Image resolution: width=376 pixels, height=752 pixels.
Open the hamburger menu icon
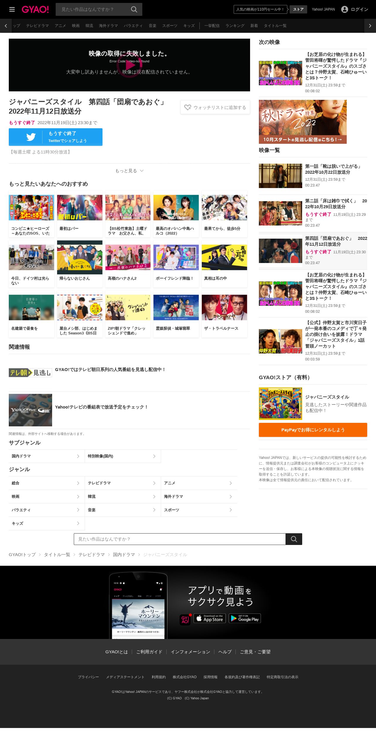pyautogui.click(x=12, y=9)
